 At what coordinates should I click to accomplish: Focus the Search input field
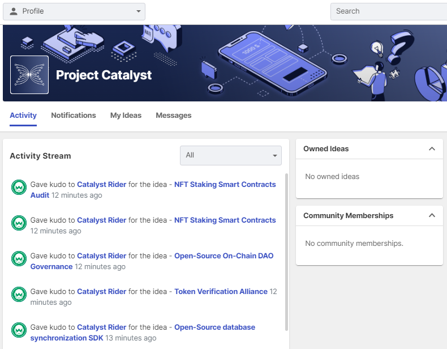click(x=389, y=11)
